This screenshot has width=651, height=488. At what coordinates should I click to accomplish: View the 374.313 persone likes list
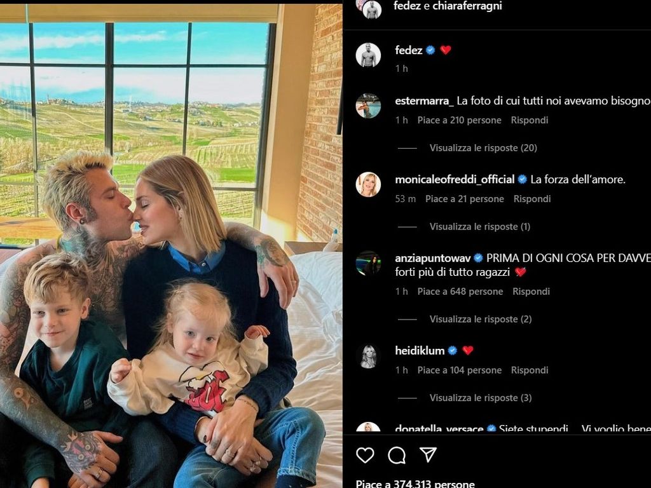tap(415, 484)
